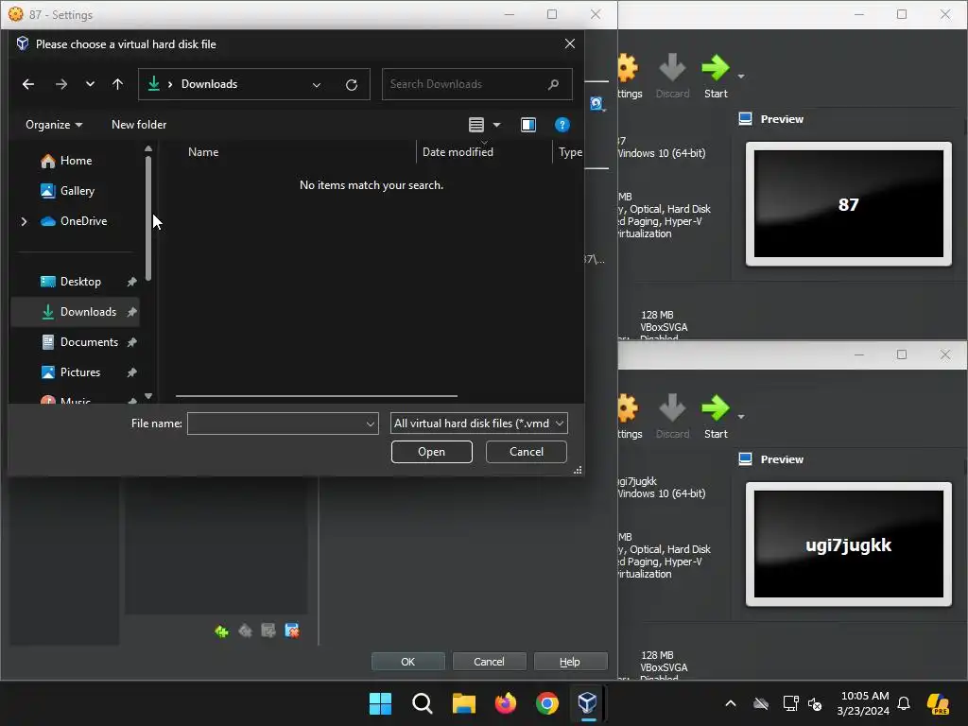
Task: Click the horizontal scrollbar in file list
Action: tap(316, 396)
